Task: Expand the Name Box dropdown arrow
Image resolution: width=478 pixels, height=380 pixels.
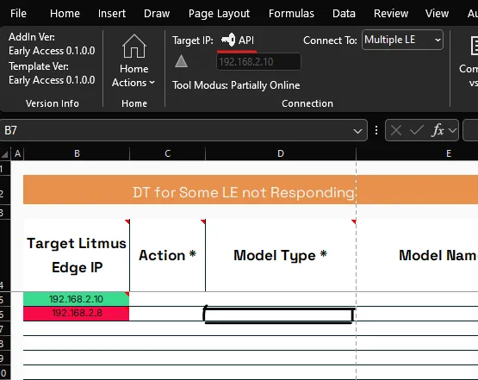Action: pyautogui.click(x=357, y=131)
